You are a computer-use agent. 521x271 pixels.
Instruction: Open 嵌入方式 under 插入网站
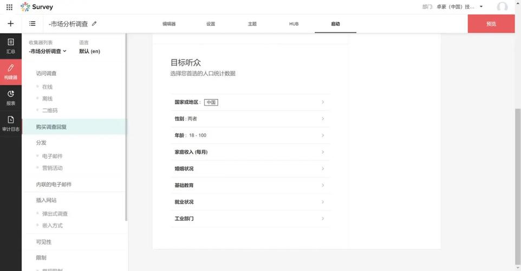pos(52,225)
